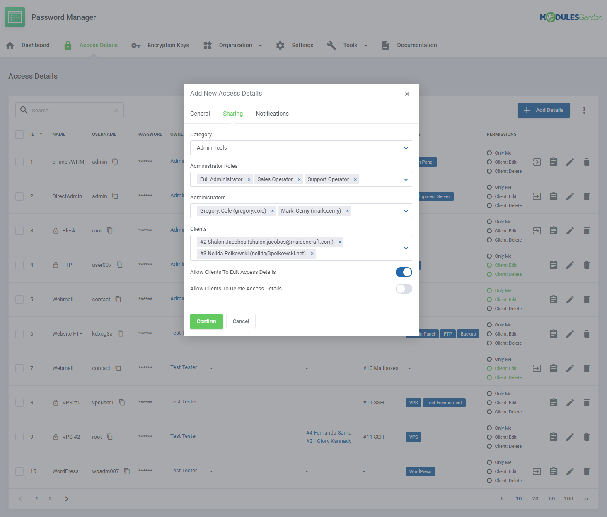Disable Allow Clients To Edit Access Details
This screenshot has width=607, height=517.
click(404, 272)
